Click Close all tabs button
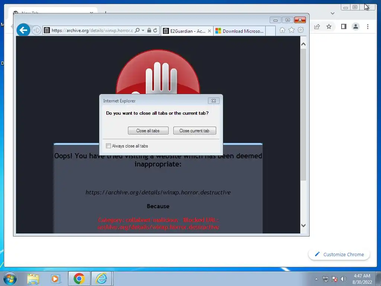381x286 pixels. 148,131
